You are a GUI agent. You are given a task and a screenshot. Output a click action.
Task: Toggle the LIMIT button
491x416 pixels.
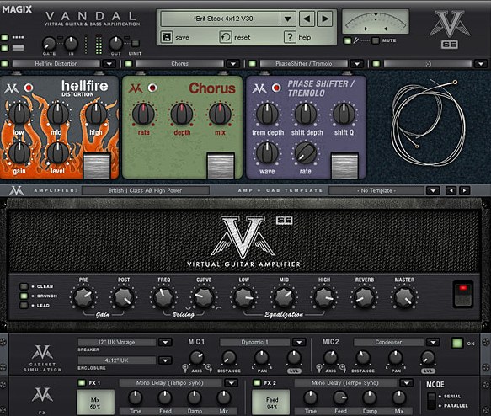coord(136,43)
